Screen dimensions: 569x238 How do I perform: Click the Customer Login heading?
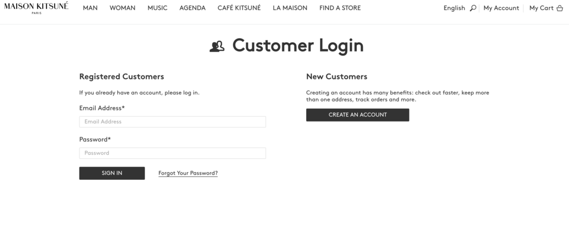[x=298, y=45]
